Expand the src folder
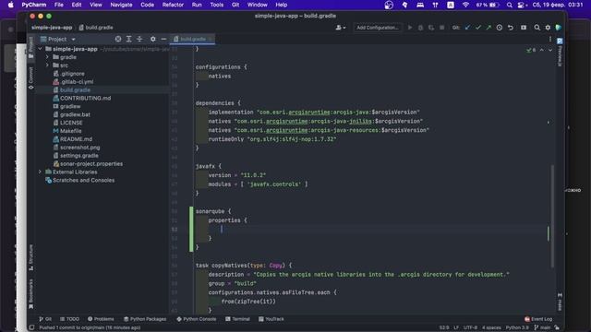The image size is (591, 332). pyautogui.click(x=47, y=65)
